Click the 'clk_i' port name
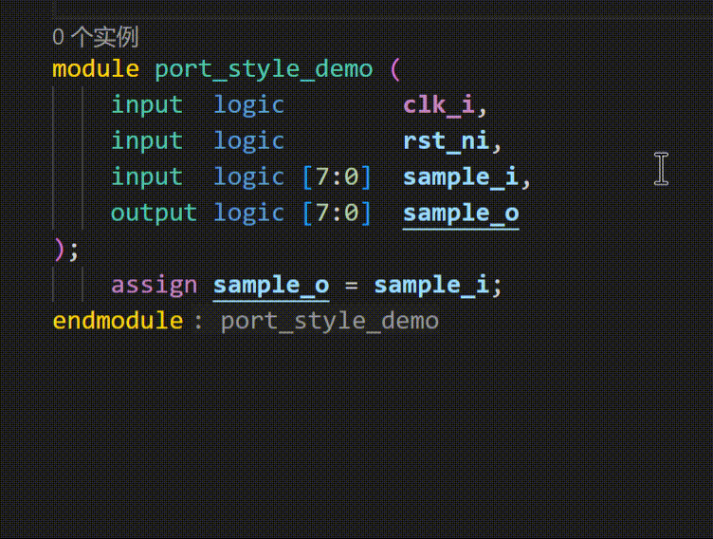713x539 pixels. (x=438, y=105)
